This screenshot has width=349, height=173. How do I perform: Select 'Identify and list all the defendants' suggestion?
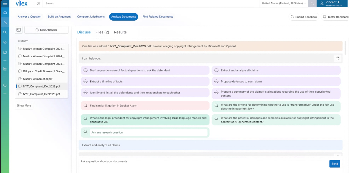pyautogui.click(x=145, y=93)
